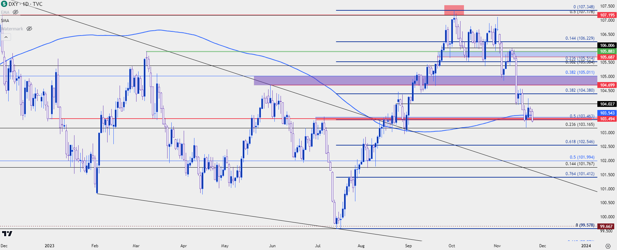The width and height of the screenshot is (617, 250).
Task: Click the Apr label on time axis
Action: (x=183, y=246)
